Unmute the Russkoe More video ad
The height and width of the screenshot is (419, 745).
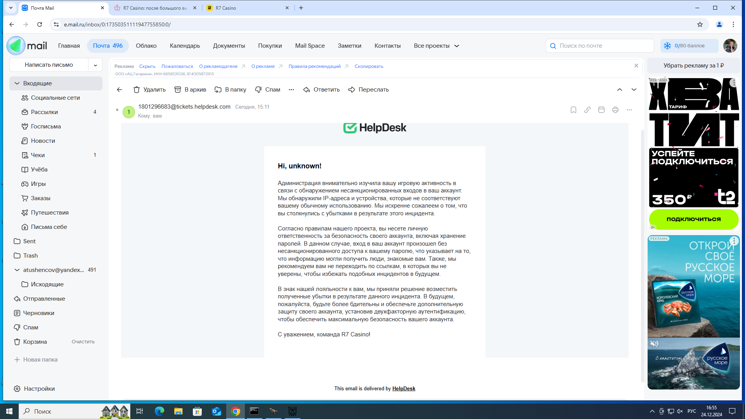pyautogui.click(x=655, y=344)
